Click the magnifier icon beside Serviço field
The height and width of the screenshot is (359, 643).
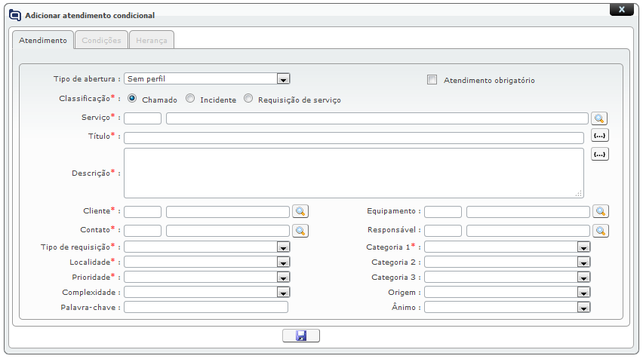point(599,118)
